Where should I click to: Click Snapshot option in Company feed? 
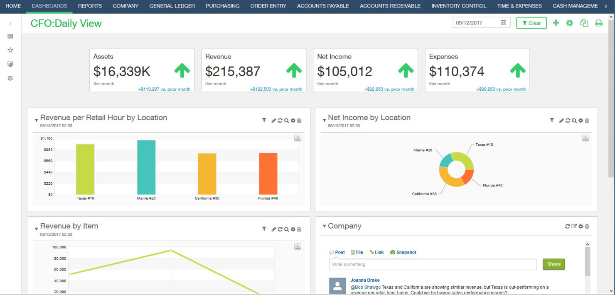click(403, 252)
